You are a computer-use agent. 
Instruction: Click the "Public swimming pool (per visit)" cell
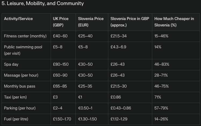pos(23,50)
